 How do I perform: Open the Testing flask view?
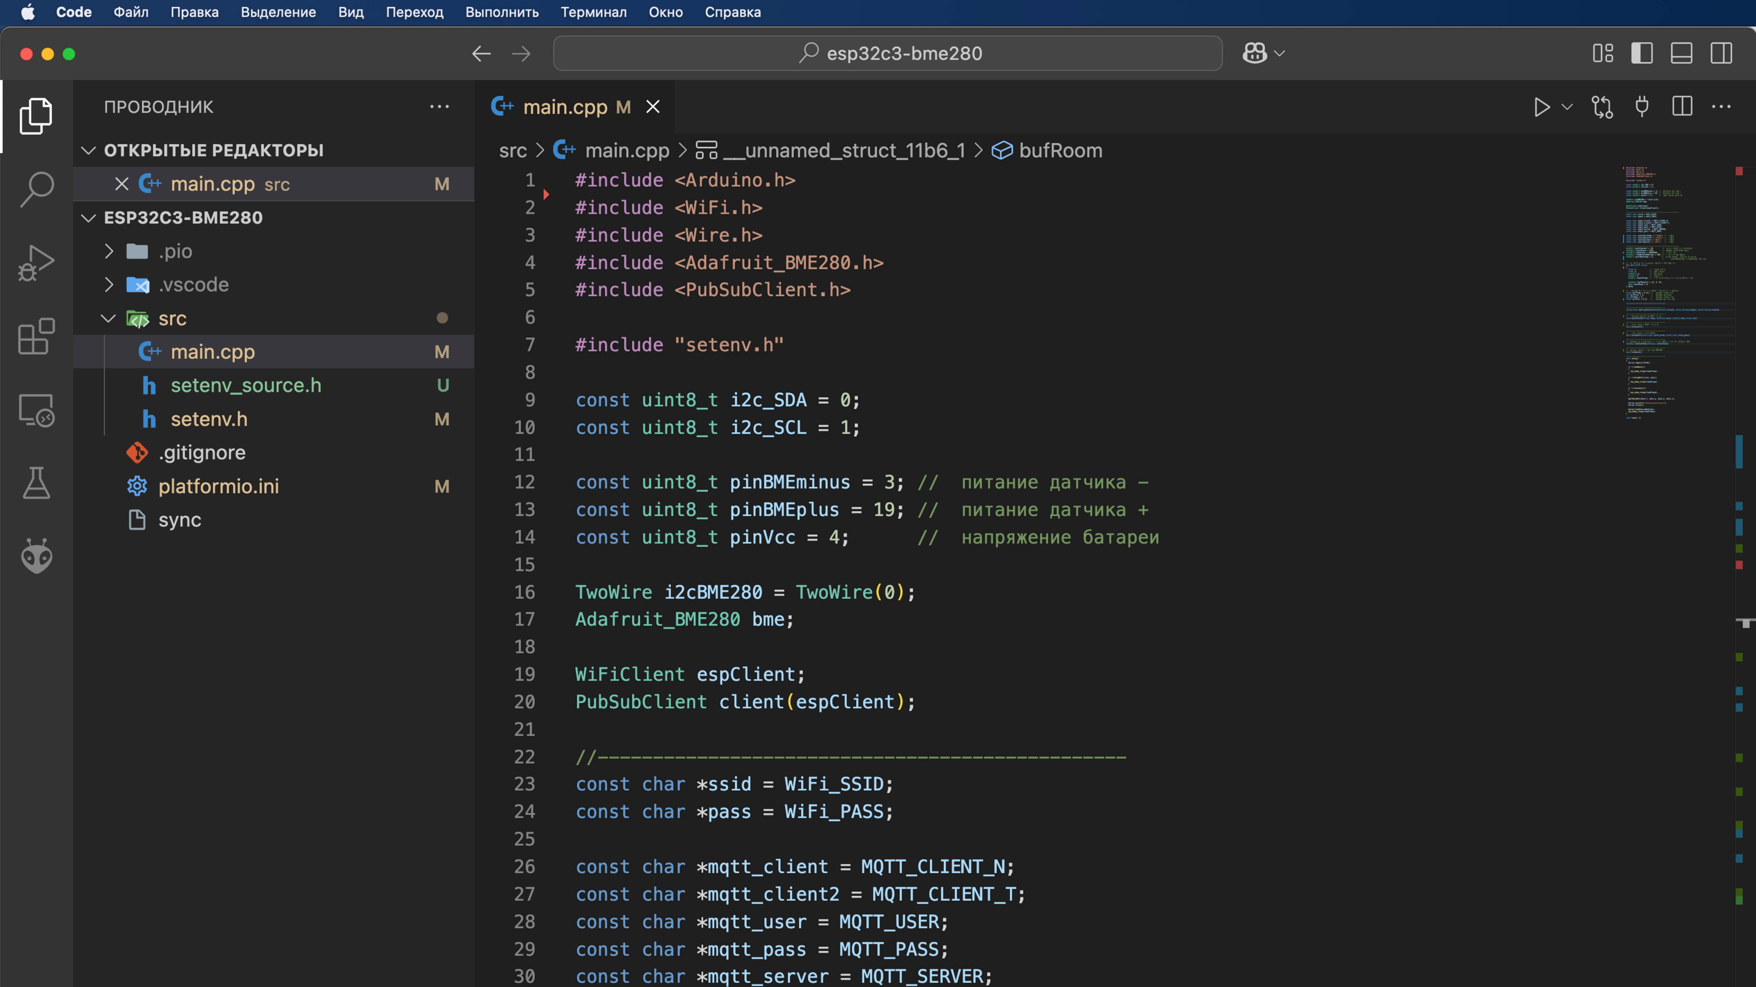tap(36, 483)
